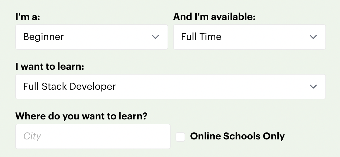Screen dimensions: 340x157
Task: Click the empty middle of the learning track dropdown
Action: tap(212, 87)
